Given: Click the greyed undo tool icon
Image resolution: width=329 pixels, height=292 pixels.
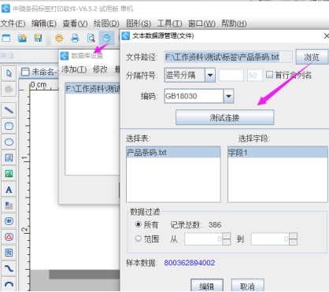Looking at the screenshot, I should (x=9, y=89).
